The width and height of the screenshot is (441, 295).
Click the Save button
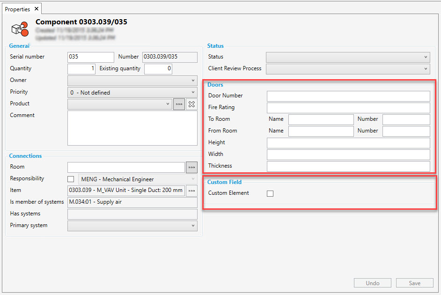tap(414, 283)
